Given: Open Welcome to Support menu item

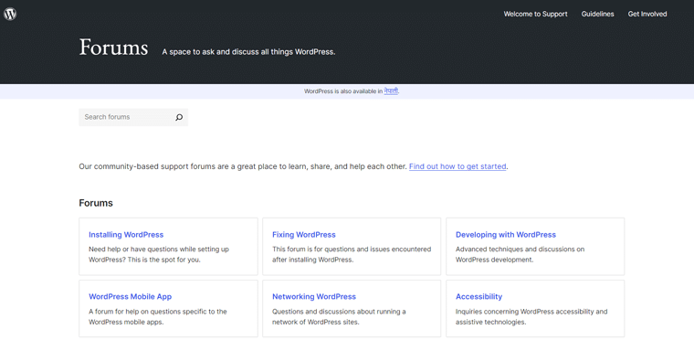Looking at the screenshot, I should (535, 15).
